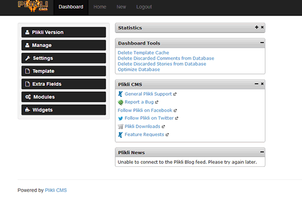
Task: Open the New nav item
Action: [x=121, y=7]
